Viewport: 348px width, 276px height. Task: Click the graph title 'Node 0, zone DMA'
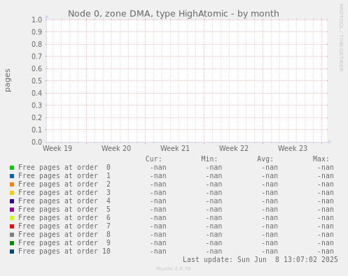pyautogui.click(x=174, y=14)
